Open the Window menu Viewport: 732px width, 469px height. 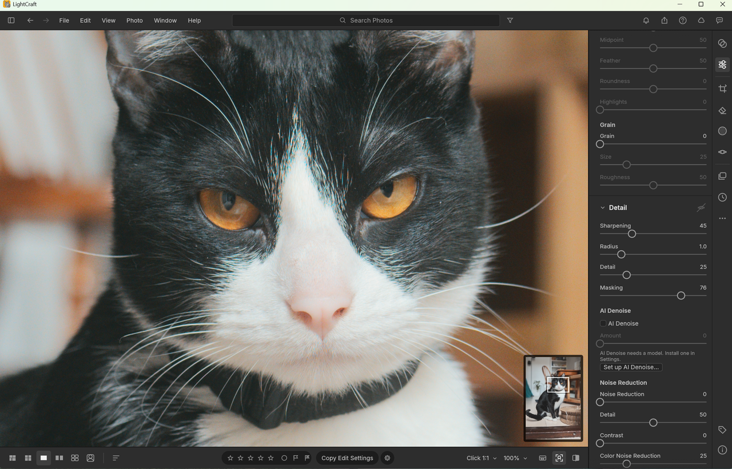tap(165, 21)
